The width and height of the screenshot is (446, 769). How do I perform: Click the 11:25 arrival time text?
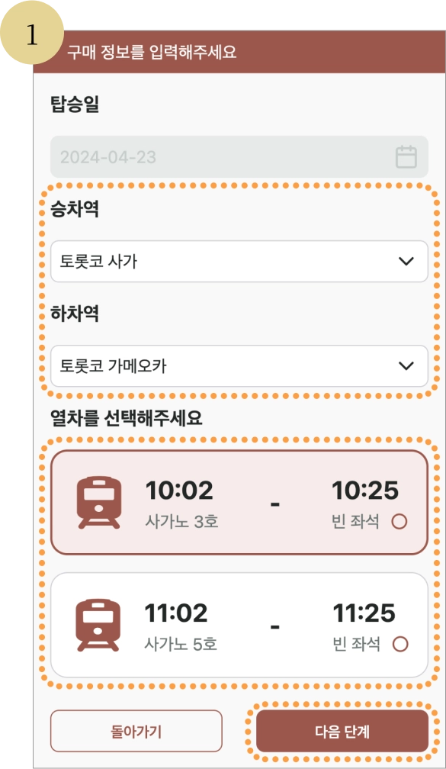point(364,613)
